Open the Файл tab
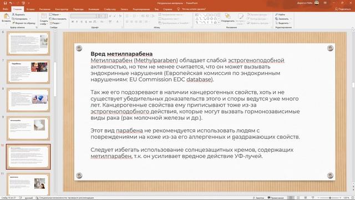 pos(6,9)
